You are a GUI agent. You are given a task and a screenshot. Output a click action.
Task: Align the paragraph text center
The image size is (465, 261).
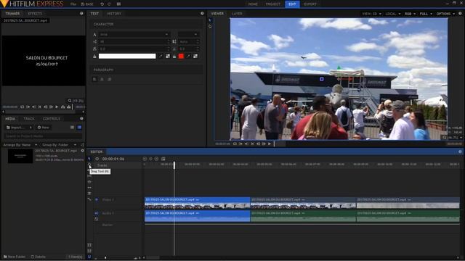coord(102,79)
